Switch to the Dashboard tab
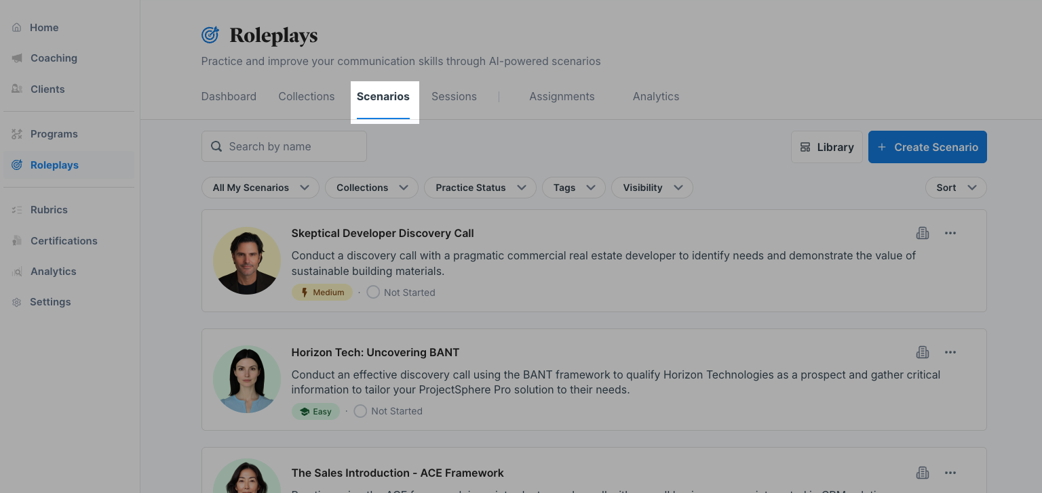Viewport: 1042px width, 493px height. pyautogui.click(x=229, y=96)
